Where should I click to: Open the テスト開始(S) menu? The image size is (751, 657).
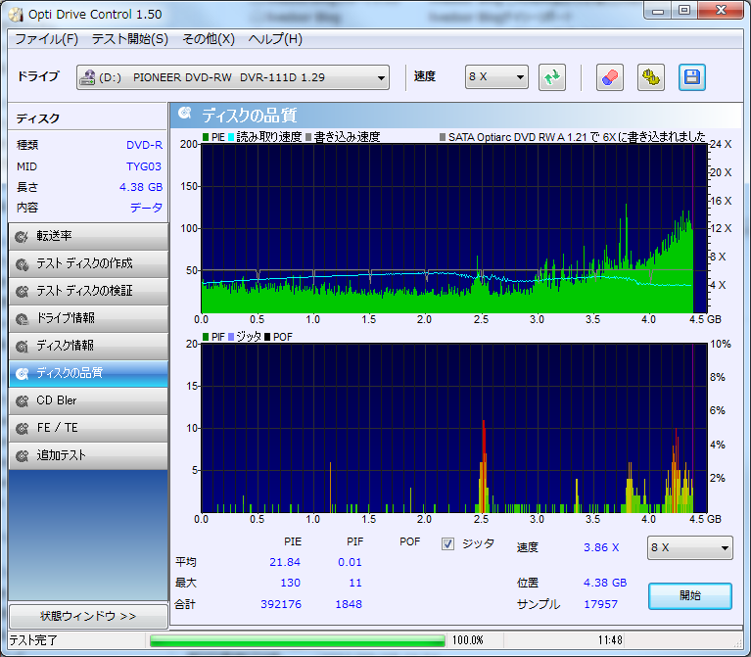coord(130,39)
